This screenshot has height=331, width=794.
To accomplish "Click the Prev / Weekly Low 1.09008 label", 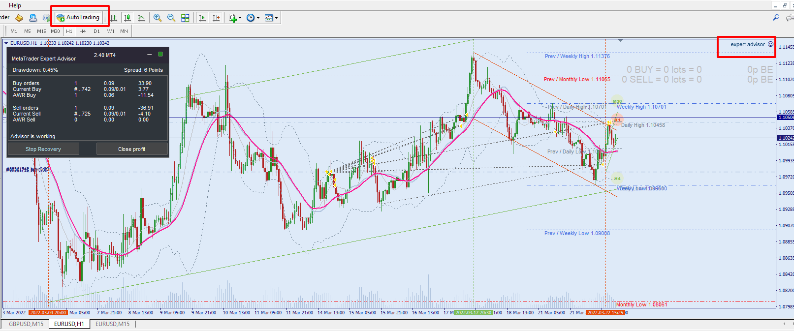I will [x=577, y=233].
